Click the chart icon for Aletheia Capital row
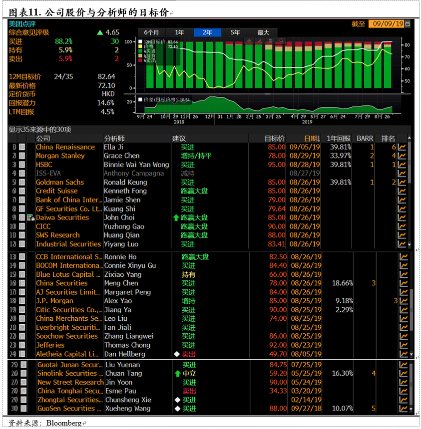This screenshot has height=429, width=421. click(x=404, y=354)
